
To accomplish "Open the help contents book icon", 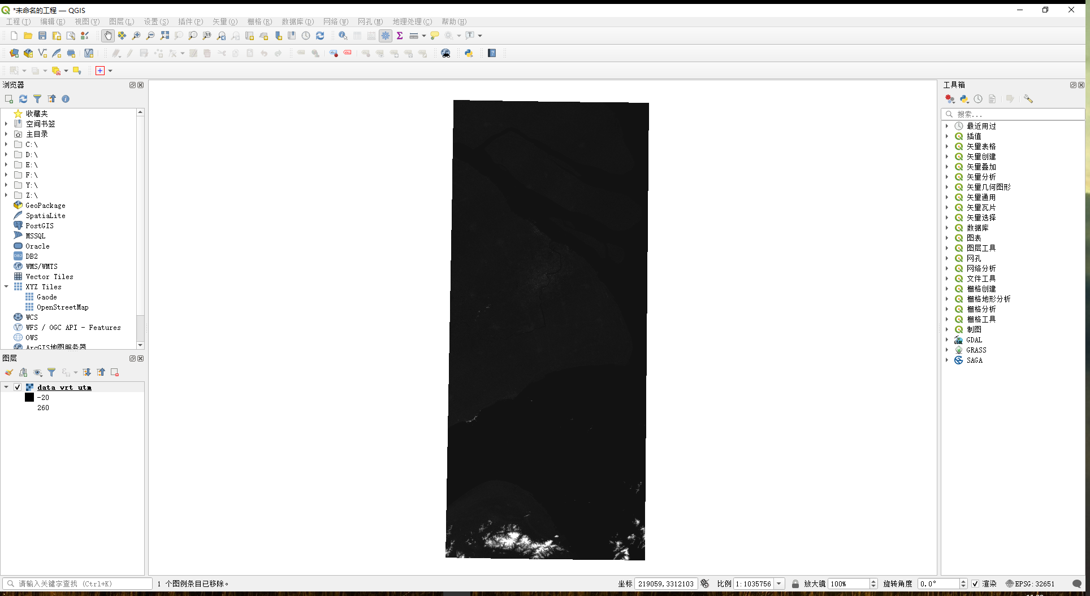I will [492, 53].
